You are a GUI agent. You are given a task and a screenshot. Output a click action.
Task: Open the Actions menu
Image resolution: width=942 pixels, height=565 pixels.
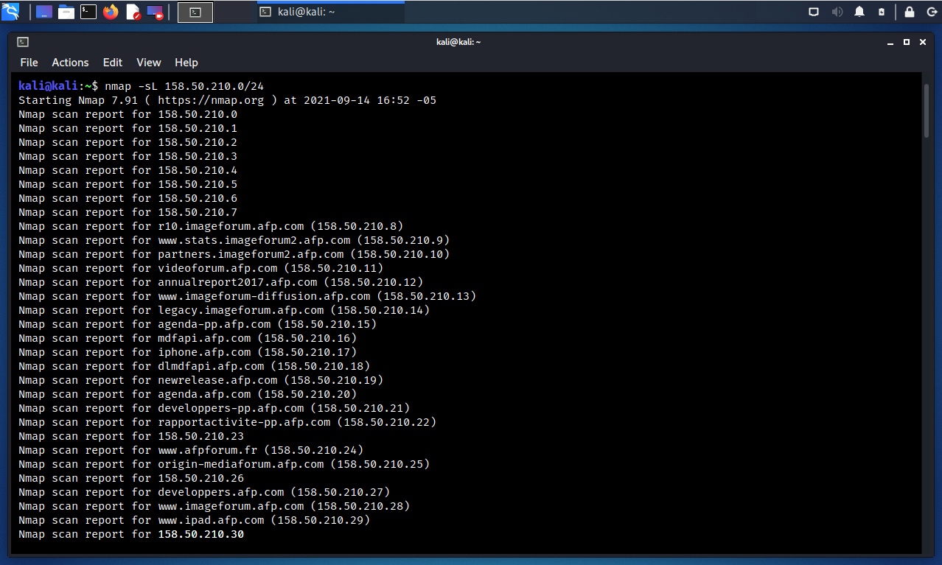click(70, 63)
